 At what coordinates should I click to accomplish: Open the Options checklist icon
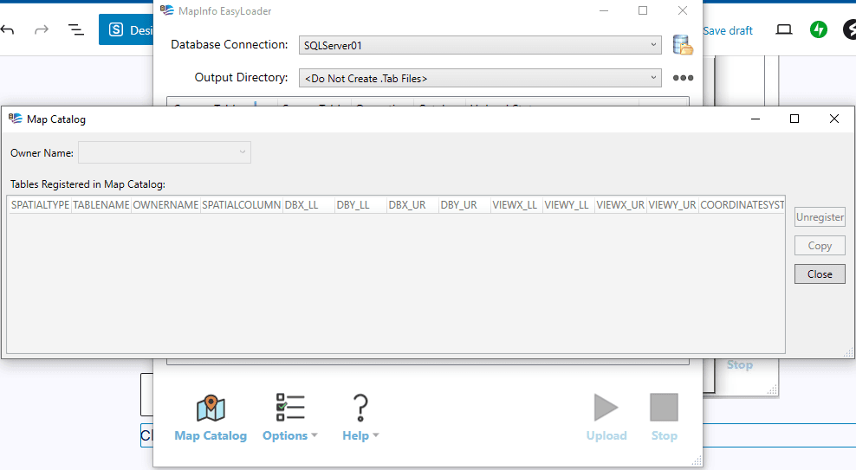(x=289, y=407)
